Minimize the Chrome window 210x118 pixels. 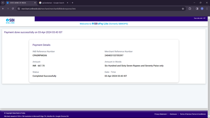[x=194, y=3]
